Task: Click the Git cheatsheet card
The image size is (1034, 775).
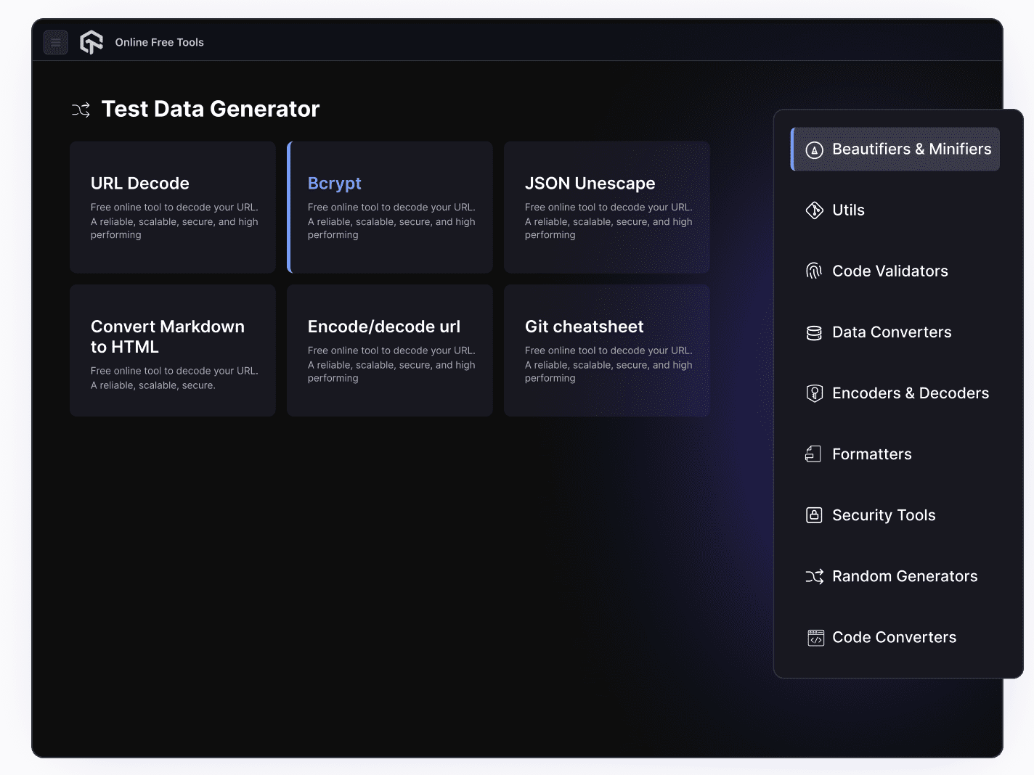Action: 607,350
